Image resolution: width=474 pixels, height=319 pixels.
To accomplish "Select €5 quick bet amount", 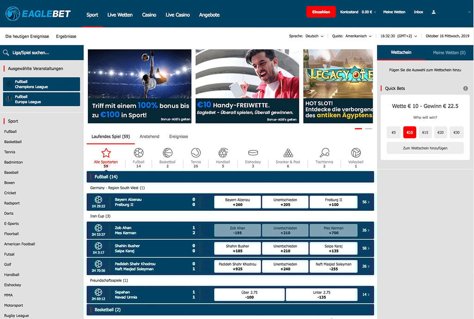I will (x=393, y=132).
